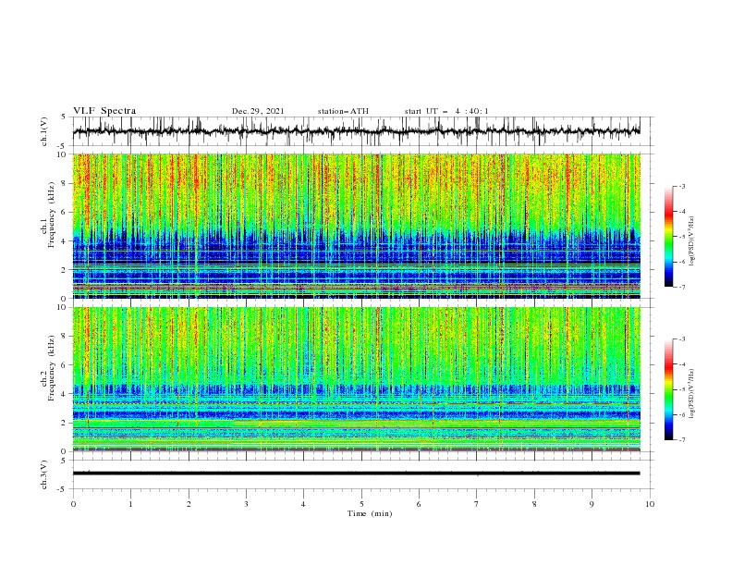This screenshot has height=566, width=732.
Task: Select the ch.1 "Frequency (kHz)" axis label
Action: [50, 215]
